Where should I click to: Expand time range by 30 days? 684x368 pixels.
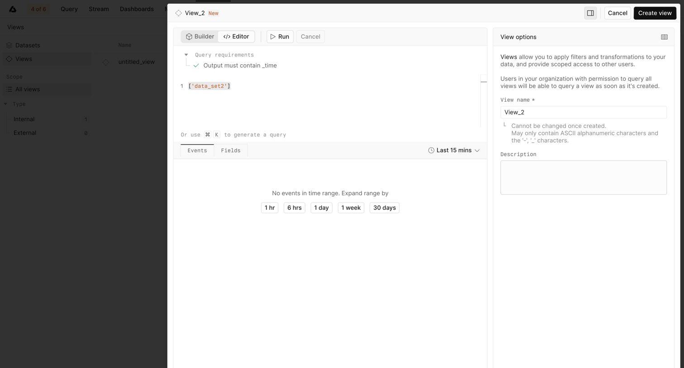pyautogui.click(x=385, y=208)
